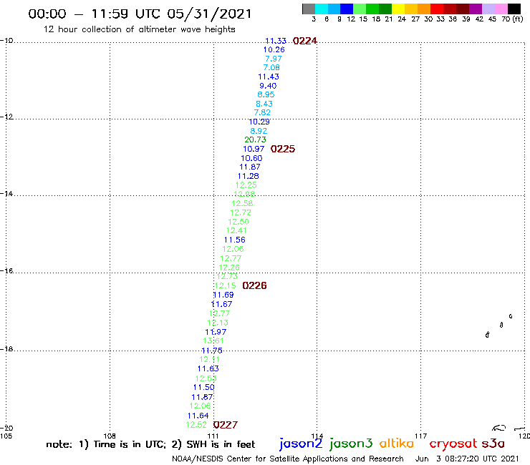Image resolution: width=530 pixels, height=465 pixels.
Task: Click the longitude axis label 108
Action: click(x=110, y=436)
